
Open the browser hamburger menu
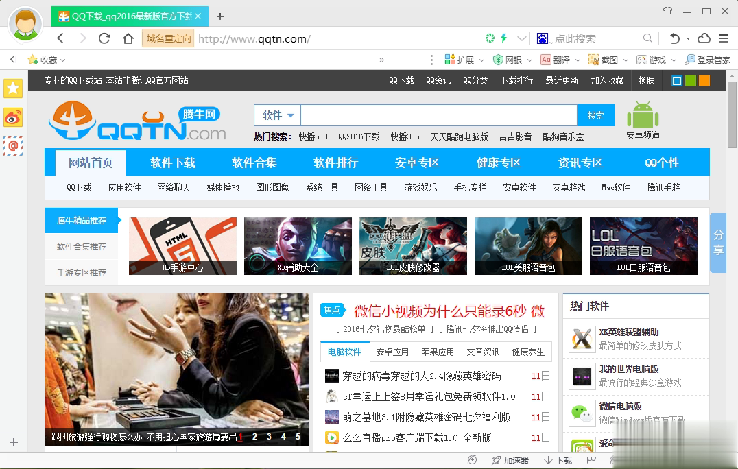click(x=724, y=38)
